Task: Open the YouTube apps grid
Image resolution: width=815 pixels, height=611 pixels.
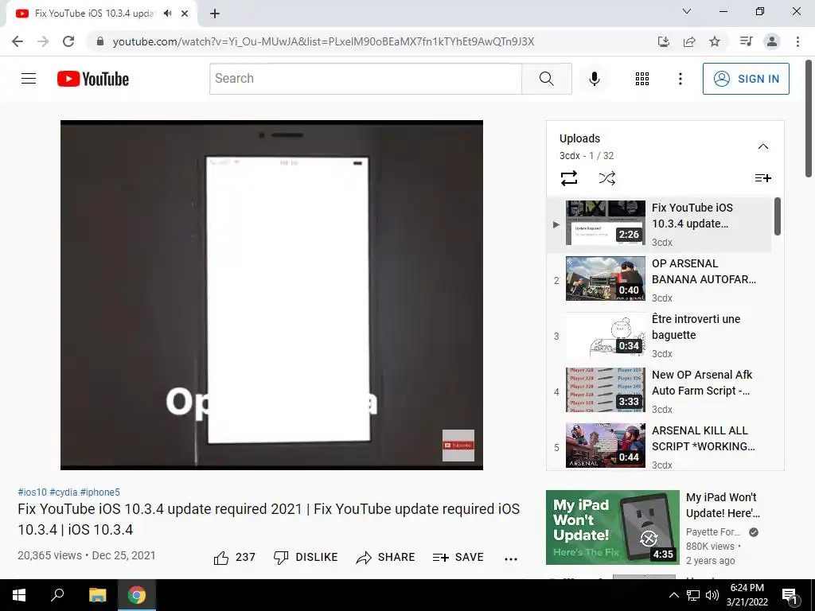Action: click(x=642, y=79)
